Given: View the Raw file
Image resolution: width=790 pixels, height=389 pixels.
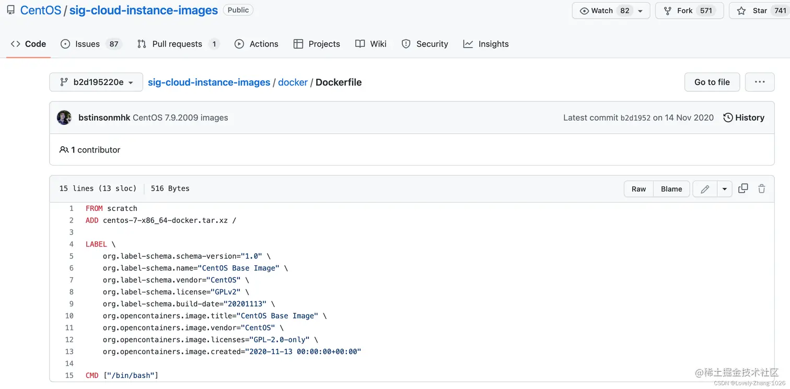Looking at the screenshot, I should pyautogui.click(x=638, y=189).
